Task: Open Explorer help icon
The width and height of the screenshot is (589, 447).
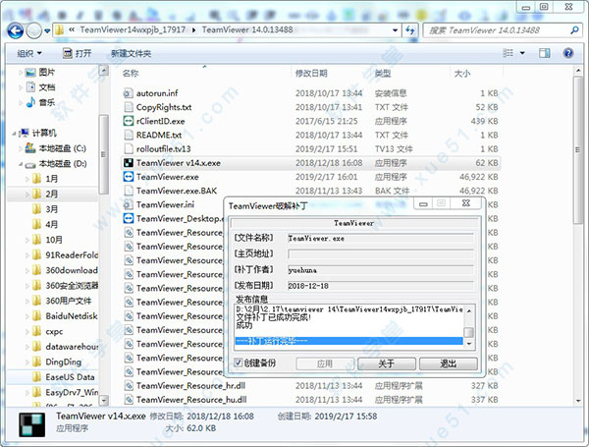Action: (568, 53)
